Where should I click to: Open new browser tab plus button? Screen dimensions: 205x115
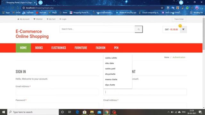(41, 3)
